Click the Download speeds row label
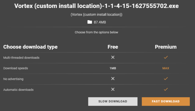 pos(15,68)
